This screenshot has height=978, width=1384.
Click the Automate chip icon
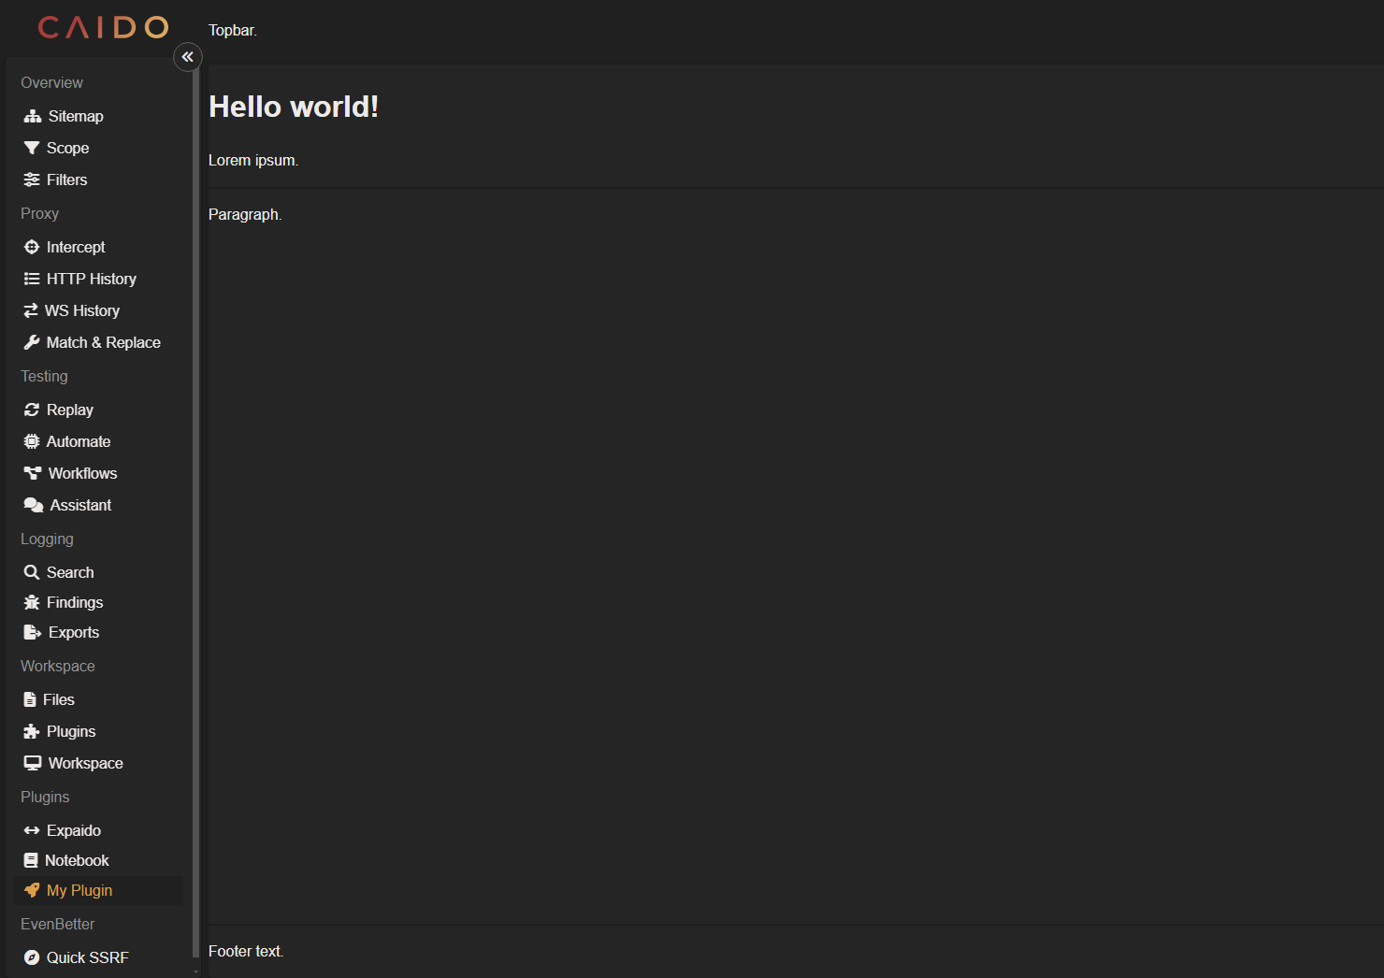coord(32,441)
